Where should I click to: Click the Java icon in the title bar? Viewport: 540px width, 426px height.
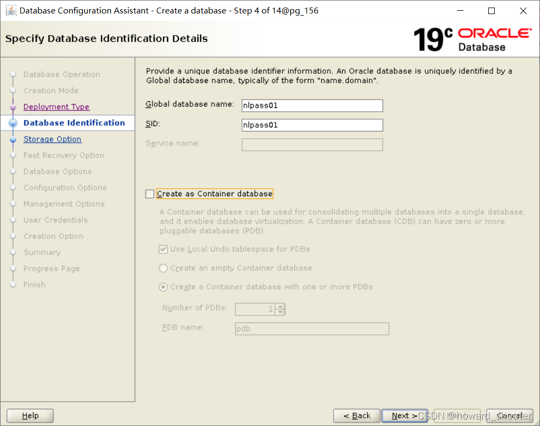point(11,11)
